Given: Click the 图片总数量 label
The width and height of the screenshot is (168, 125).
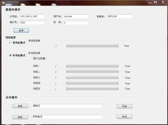Looking at the screenshot, I should [39, 59].
